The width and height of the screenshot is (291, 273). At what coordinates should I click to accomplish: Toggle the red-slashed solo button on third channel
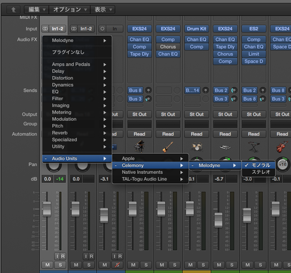pos(117,264)
